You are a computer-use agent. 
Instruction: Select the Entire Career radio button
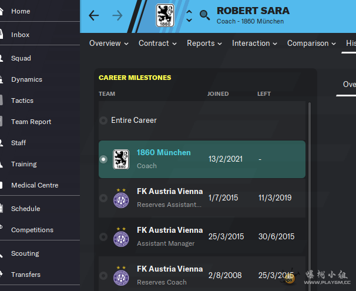tap(103, 121)
